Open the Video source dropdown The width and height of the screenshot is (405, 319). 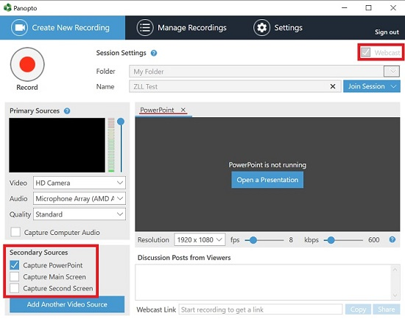(x=80, y=183)
